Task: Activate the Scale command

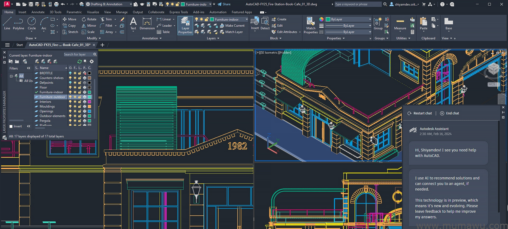Action: [x=88, y=32]
